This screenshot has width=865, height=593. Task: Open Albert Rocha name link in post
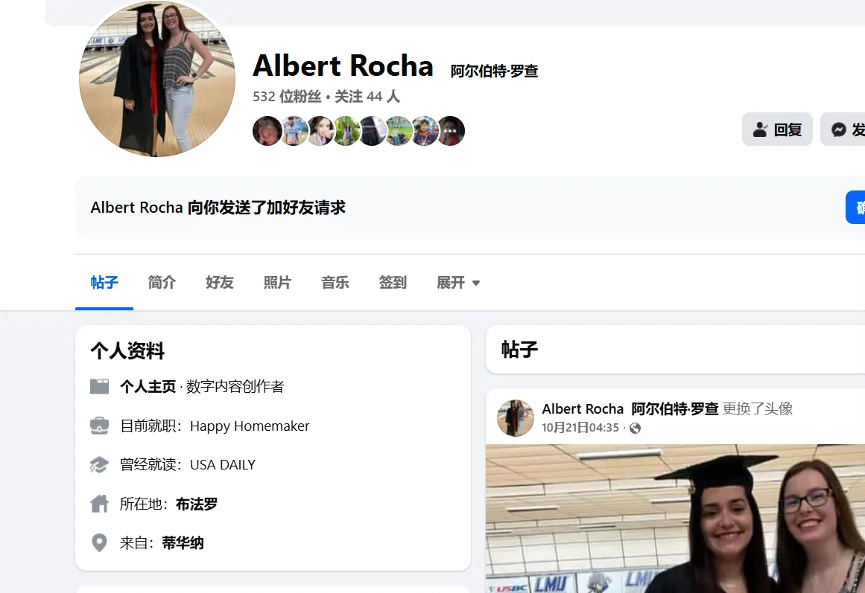(630, 409)
